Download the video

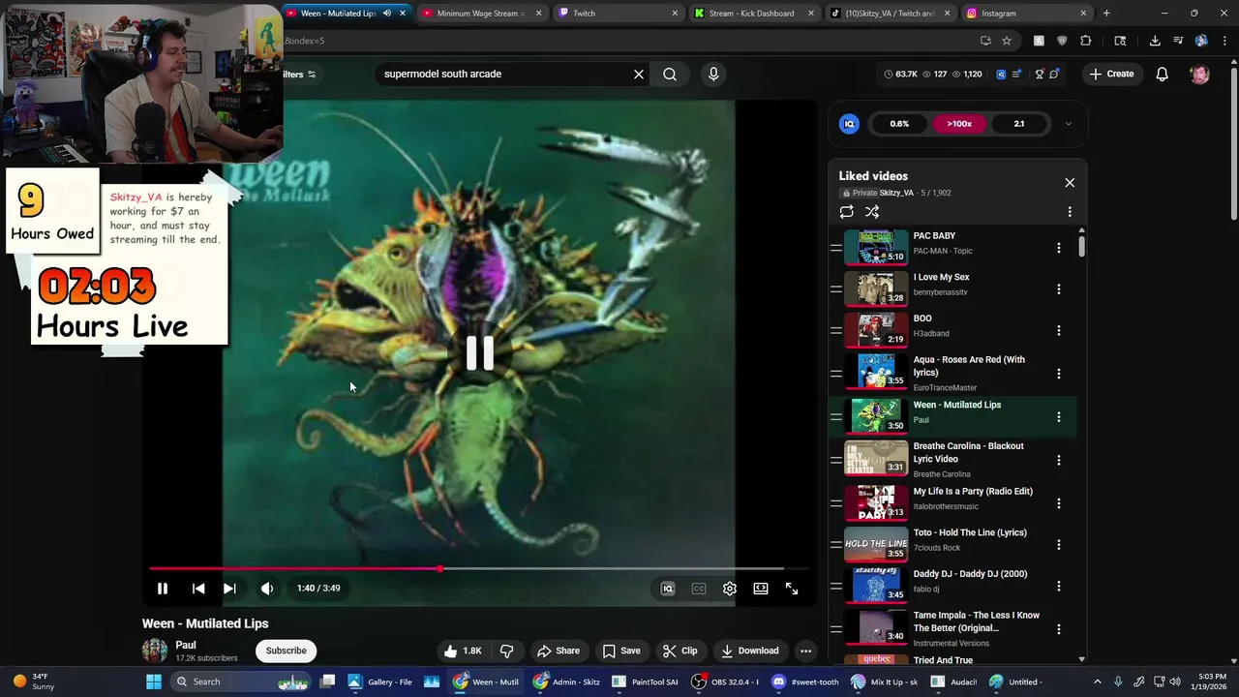749,651
